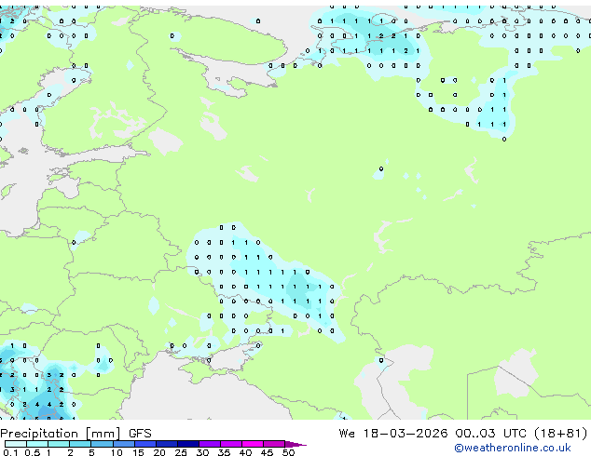Pick the legend swatch between 2 and 5
591x456 pixels.
point(80,444)
